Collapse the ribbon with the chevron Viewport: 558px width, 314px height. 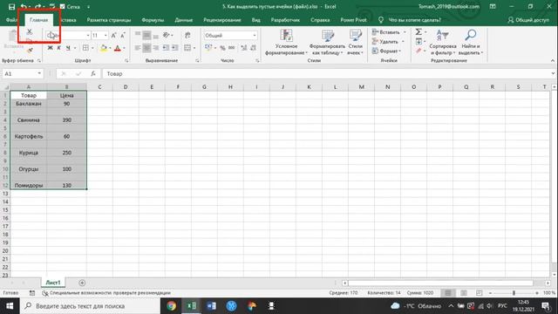(x=553, y=60)
